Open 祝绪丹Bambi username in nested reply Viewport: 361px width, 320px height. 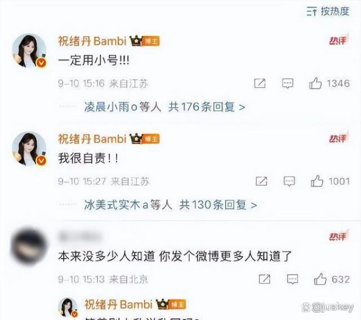coord(119,304)
